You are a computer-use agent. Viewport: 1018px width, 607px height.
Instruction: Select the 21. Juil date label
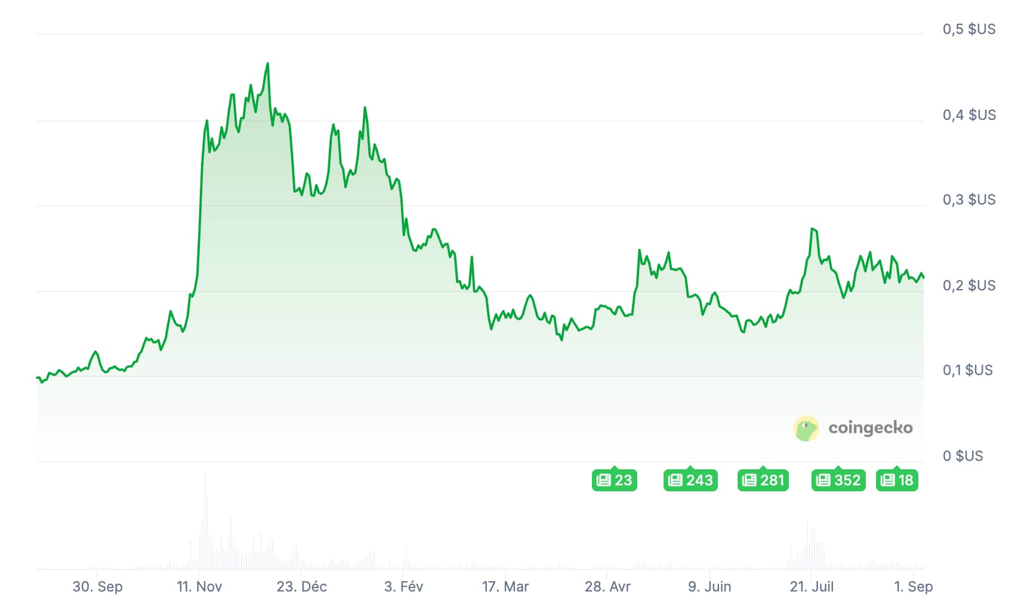pyautogui.click(x=812, y=587)
